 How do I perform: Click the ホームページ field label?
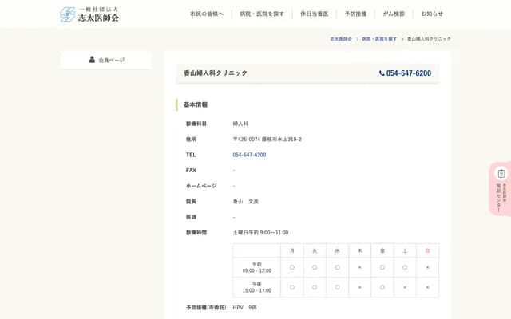point(201,186)
